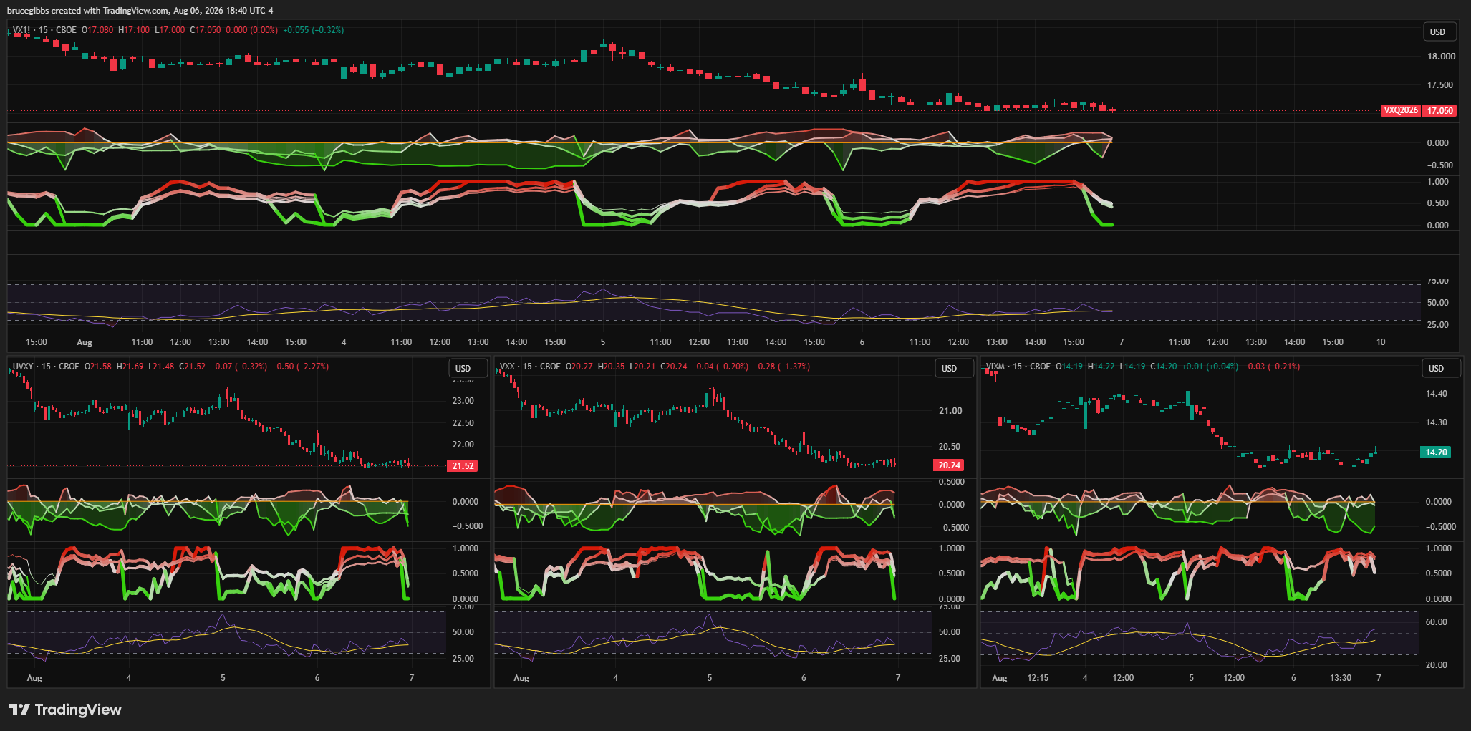Image resolution: width=1471 pixels, height=731 pixels.
Task: Click the 20.00 RSI axis label on VIXM
Action: pyautogui.click(x=1437, y=665)
